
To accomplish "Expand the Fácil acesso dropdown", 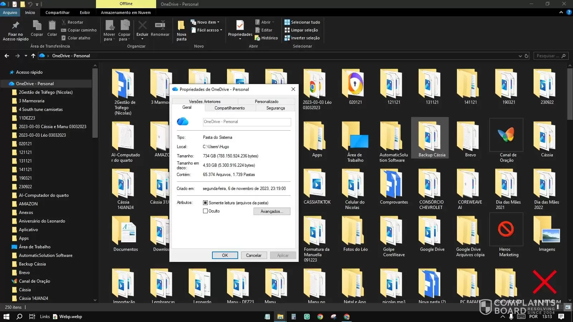I will pyautogui.click(x=210, y=30).
